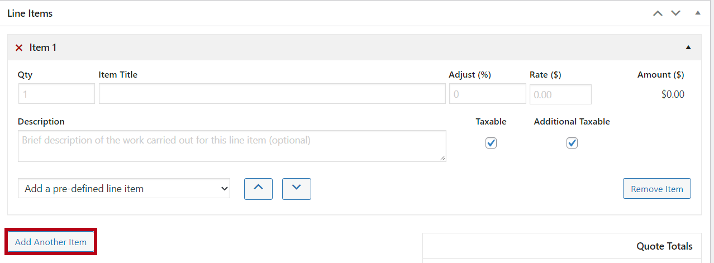Screen dimensions: 714x263
Task: Move the Line Items panel up
Action: 659,13
